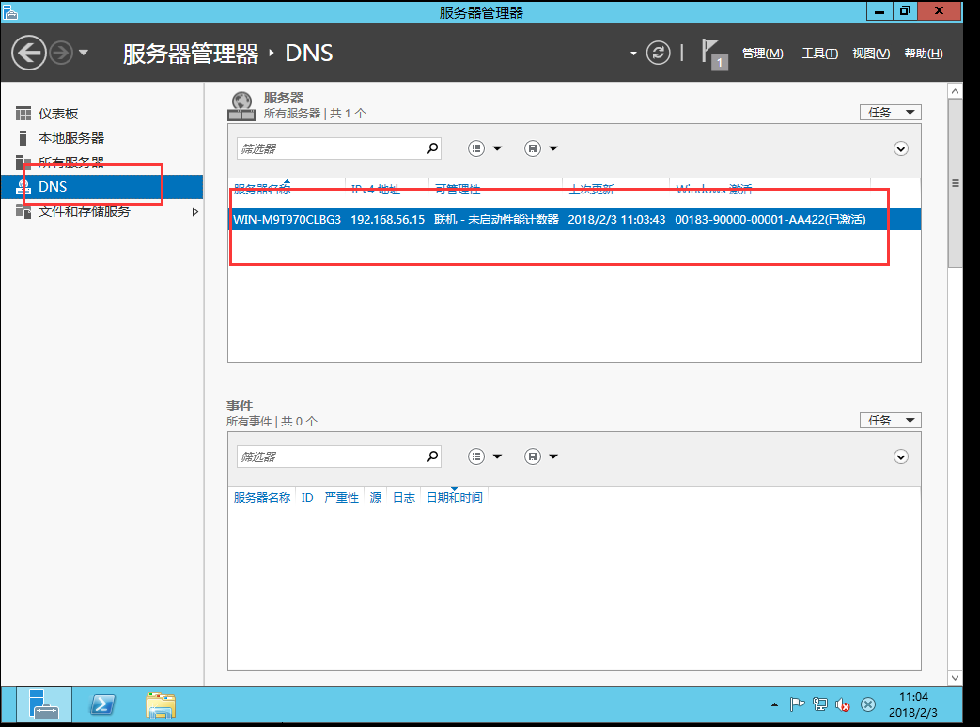980x727 pixels.
Task: Select server row WIN-M9T970CLBG3
Action: 574,219
